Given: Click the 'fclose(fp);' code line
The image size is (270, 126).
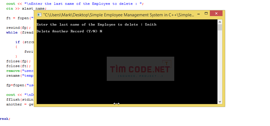Looking at the screenshot, I should (x=19, y=61).
